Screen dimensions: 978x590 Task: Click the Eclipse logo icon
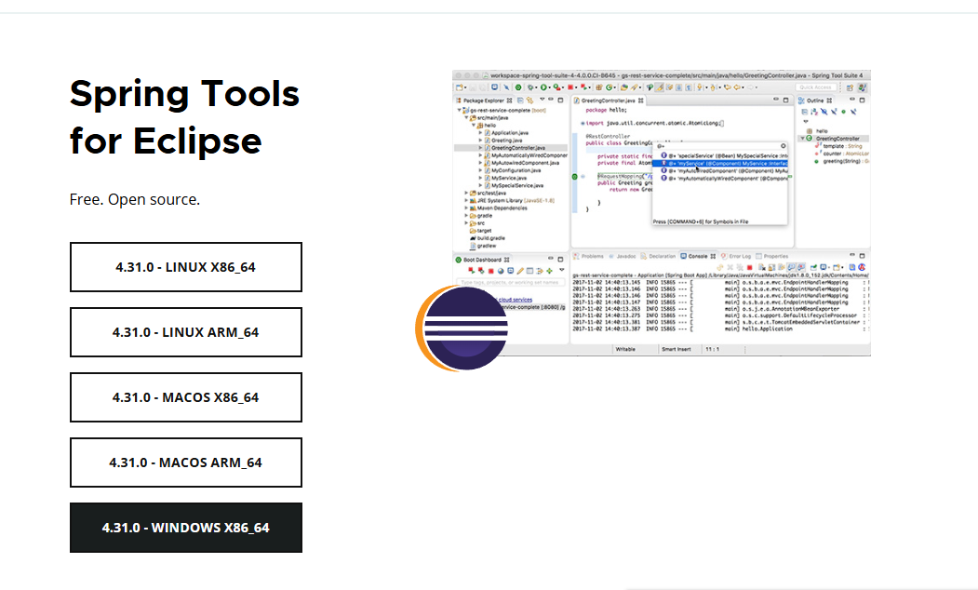pyautogui.click(x=462, y=329)
